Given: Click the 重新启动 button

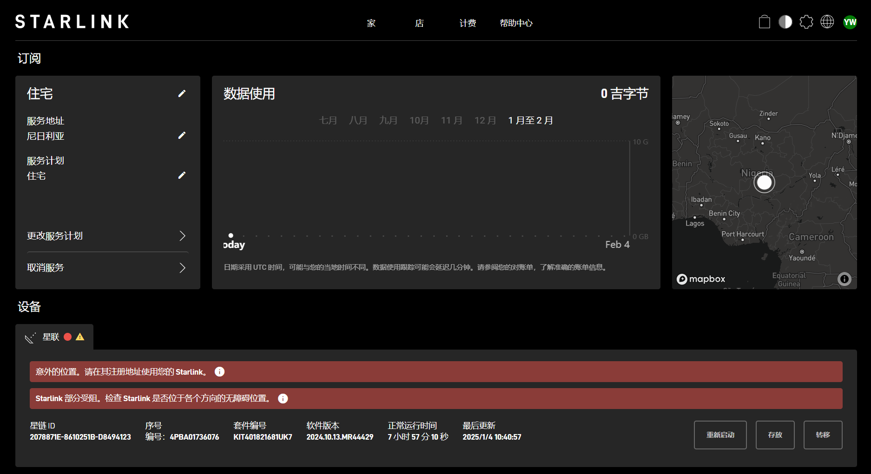Looking at the screenshot, I should click(720, 435).
